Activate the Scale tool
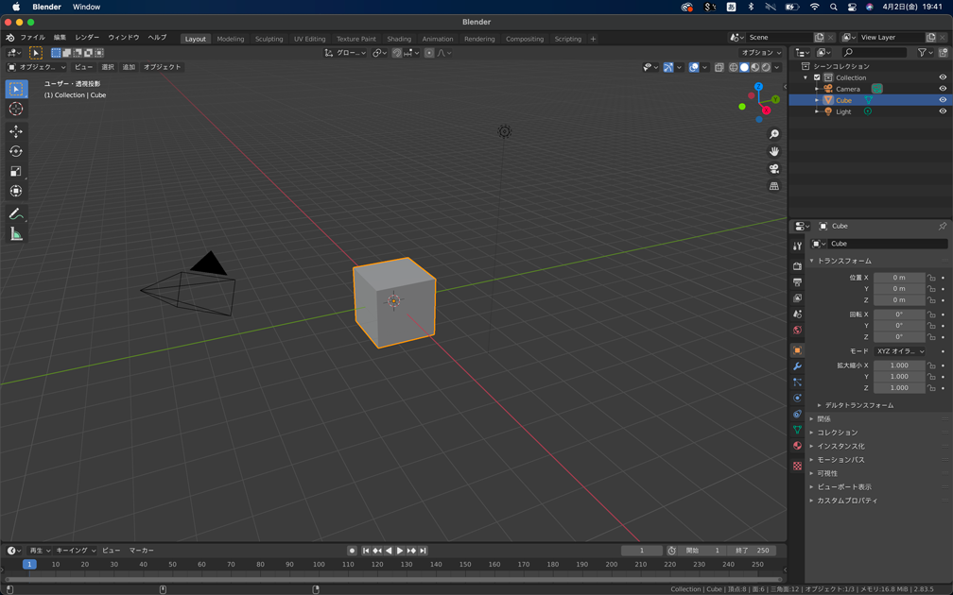 point(16,171)
